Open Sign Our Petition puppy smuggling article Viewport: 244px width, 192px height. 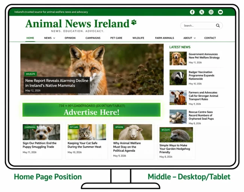pyautogui.click(x=39, y=145)
